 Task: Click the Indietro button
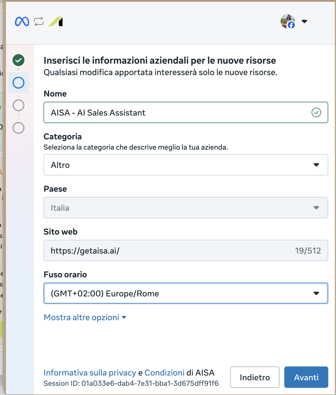[x=255, y=377]
